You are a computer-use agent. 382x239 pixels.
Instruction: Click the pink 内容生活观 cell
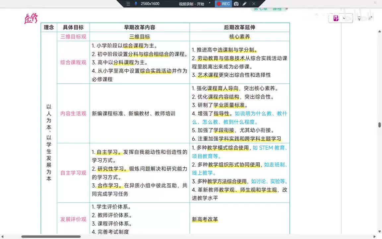(73, 114)
